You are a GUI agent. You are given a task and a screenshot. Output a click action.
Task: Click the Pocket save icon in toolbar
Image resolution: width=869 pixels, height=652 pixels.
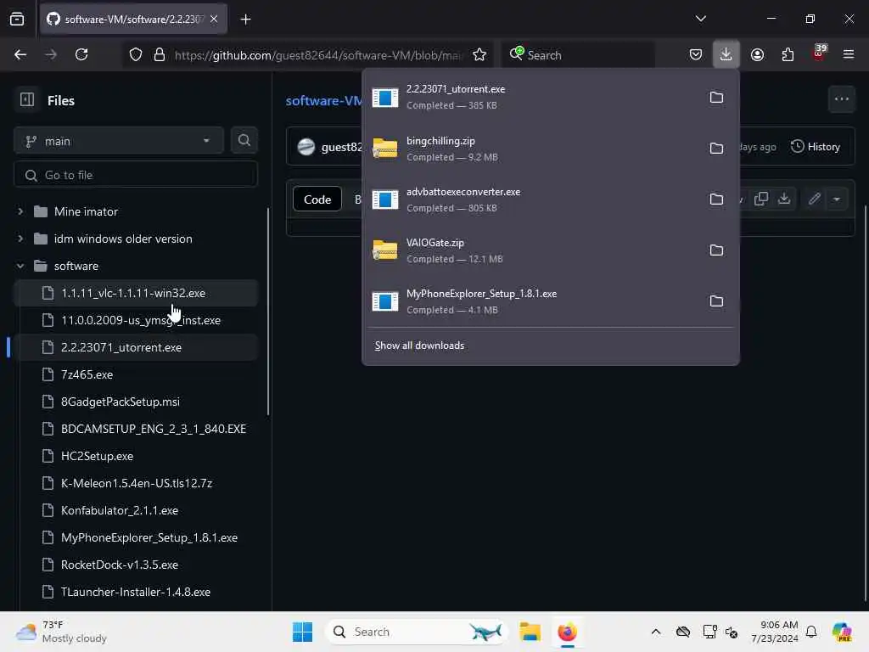pos(696,54)
